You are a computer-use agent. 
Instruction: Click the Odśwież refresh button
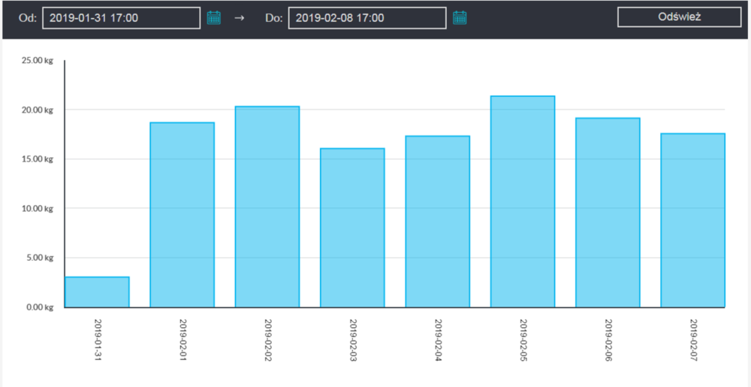pyautogui.click(x=679, y=17)
